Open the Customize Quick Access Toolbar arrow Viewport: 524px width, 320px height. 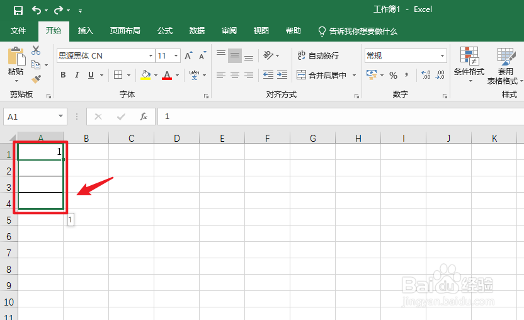click(80, 11)
